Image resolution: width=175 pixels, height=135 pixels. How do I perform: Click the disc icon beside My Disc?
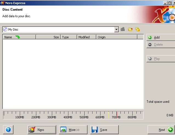[5, 29]
